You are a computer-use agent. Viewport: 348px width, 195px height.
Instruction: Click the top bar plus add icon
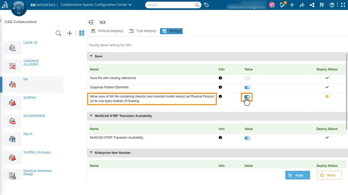[292, 5]
